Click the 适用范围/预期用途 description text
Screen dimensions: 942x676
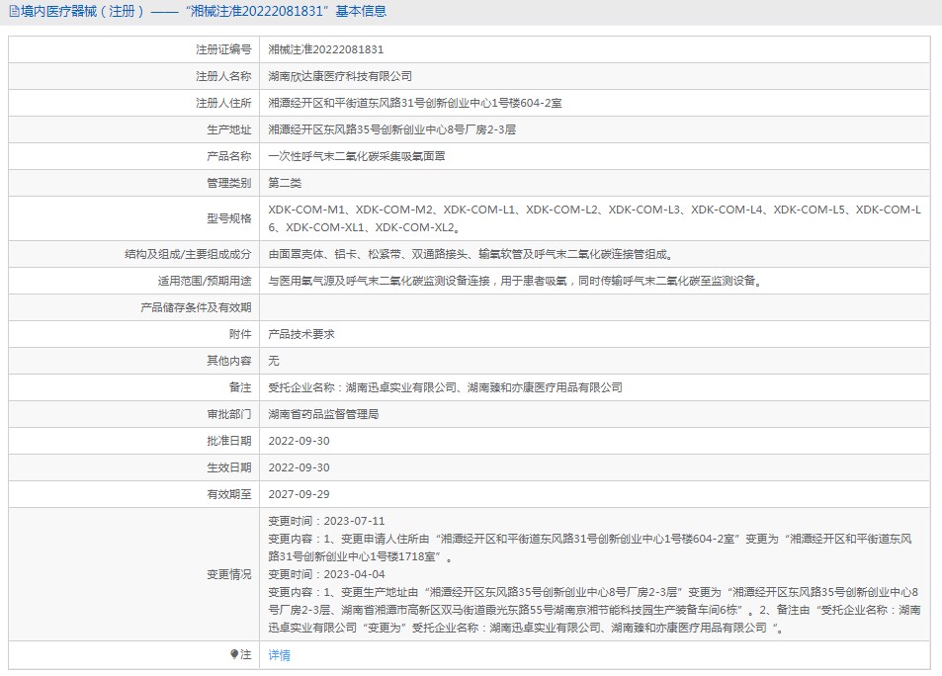point(517,281)
